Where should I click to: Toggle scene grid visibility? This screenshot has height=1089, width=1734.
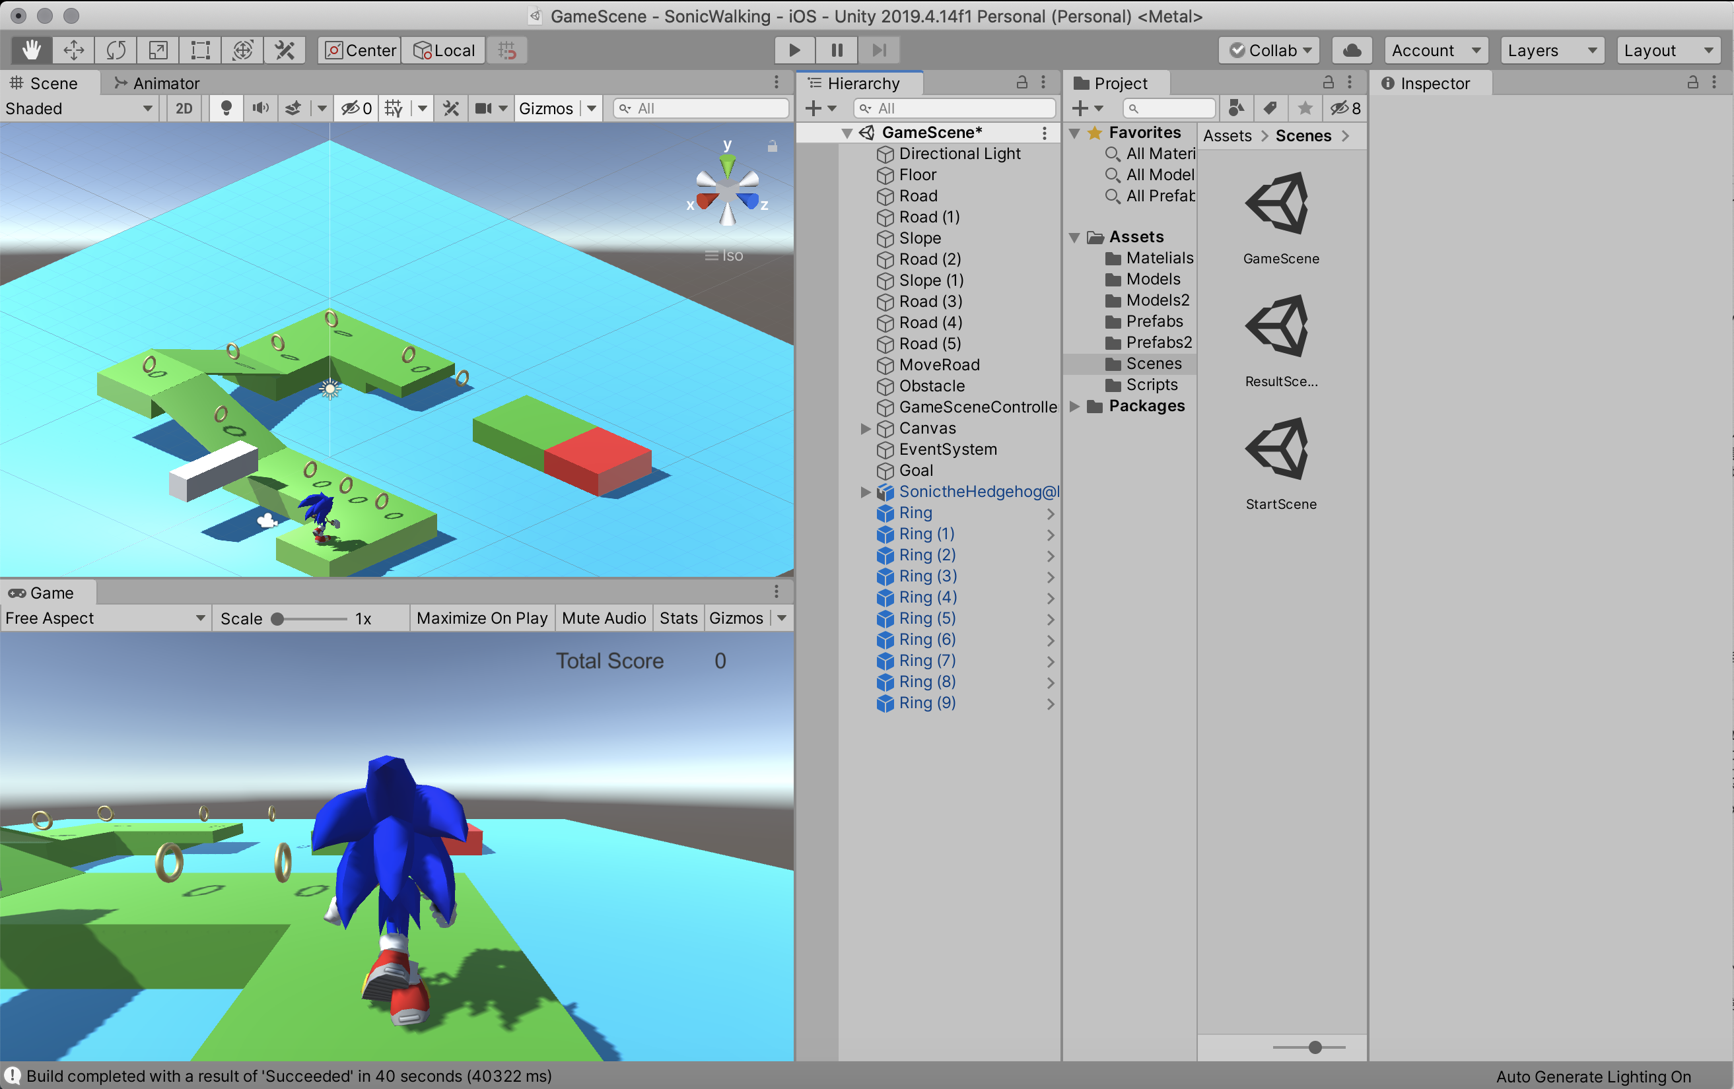tap(394, 109)
